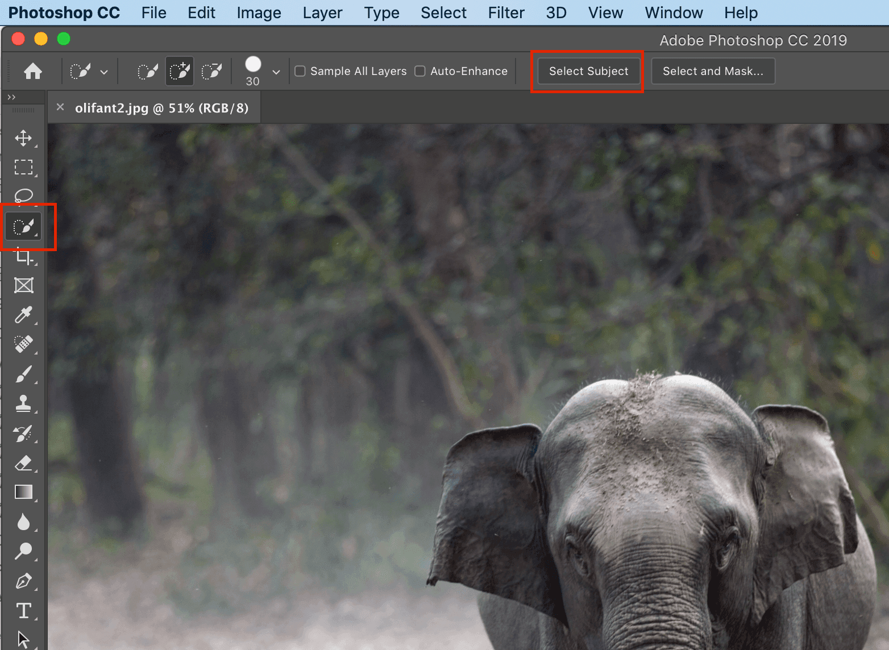Close the olifant2.jpg document tab
The height and width of the screenshot is (650, 889).
click(x=60, y=107)
